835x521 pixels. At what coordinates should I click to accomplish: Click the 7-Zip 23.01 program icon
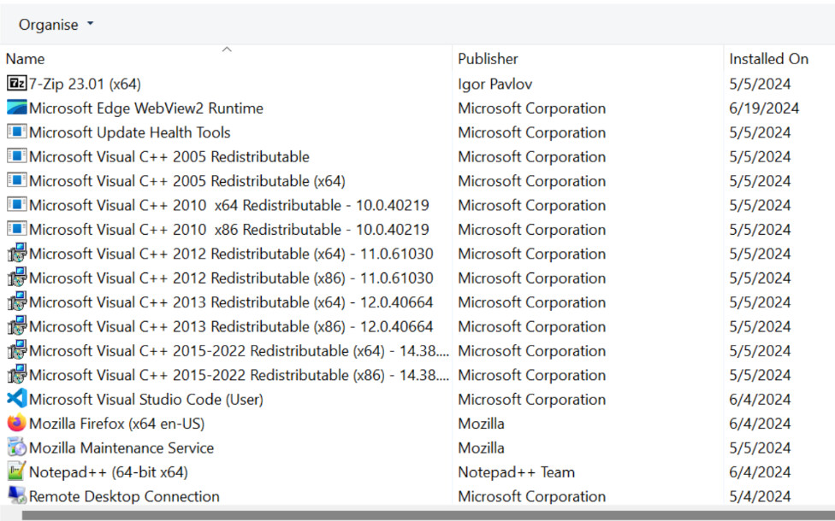tap(16, 84)
